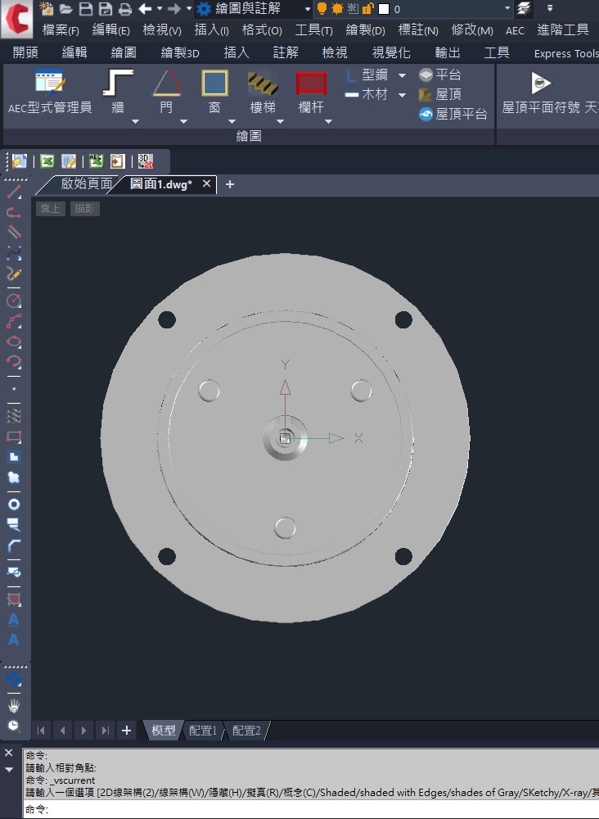Open the 標註(N) menu

click(x=418, y=30)
